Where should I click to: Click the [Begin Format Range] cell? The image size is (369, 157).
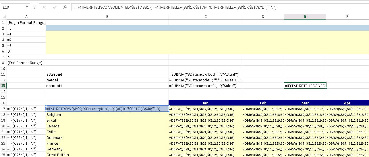click(26, 22)
